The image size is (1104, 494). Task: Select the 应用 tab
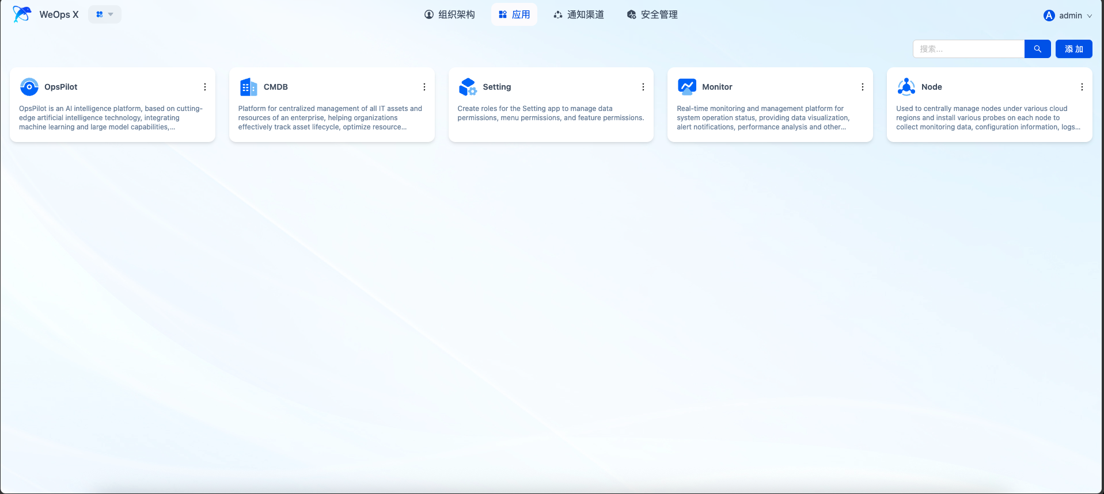[x=514, y=14]
